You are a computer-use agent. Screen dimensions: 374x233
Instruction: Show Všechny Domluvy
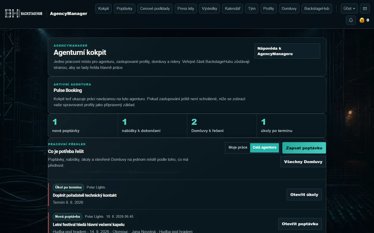[x=303, y=162]
